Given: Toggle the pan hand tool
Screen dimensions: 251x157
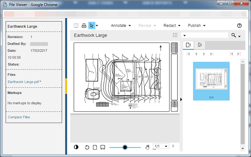Looking at the screenshot, I should [x=147, y=147].
